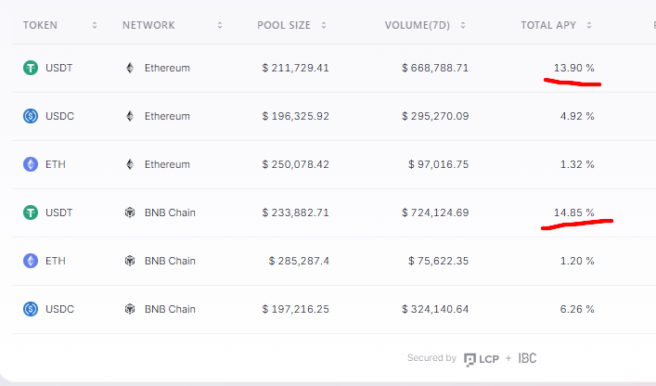The width and height of the screenshot is (656, 386).
Task: Open the USDT BNB Chain pool with 14.85 % APY
Action: (x=334, y=212)
